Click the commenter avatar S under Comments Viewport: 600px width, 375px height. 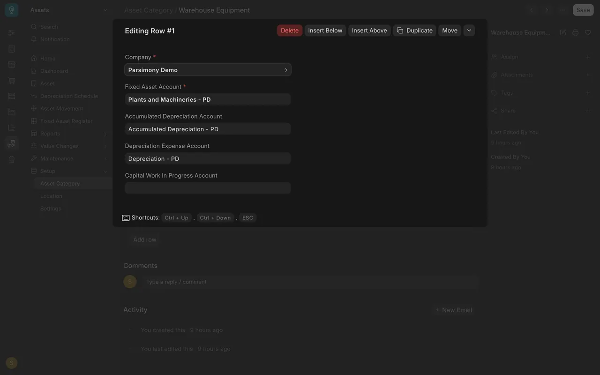click(130, 282)
